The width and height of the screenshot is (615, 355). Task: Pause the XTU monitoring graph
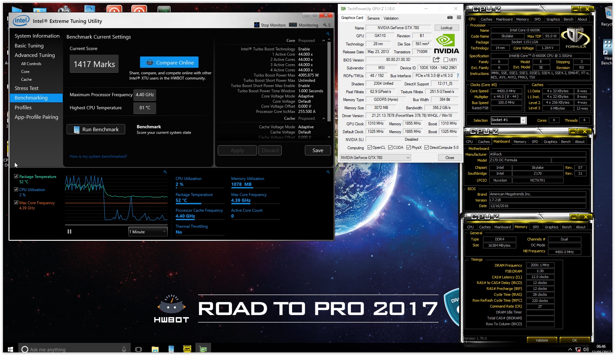click(69, 232)
